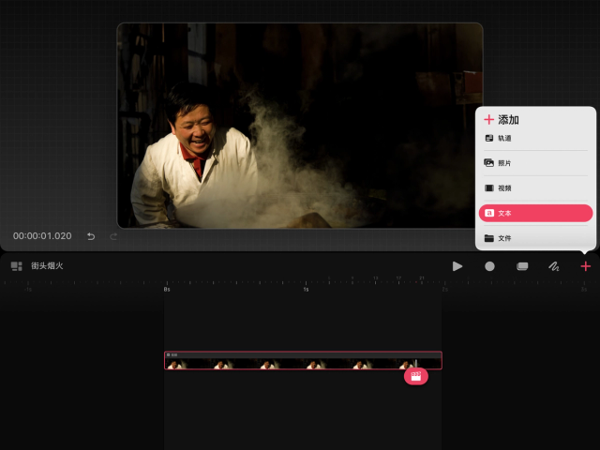Click the 添加 menu header
This screenshot has width=600, height=450.
tap(502, 120)
